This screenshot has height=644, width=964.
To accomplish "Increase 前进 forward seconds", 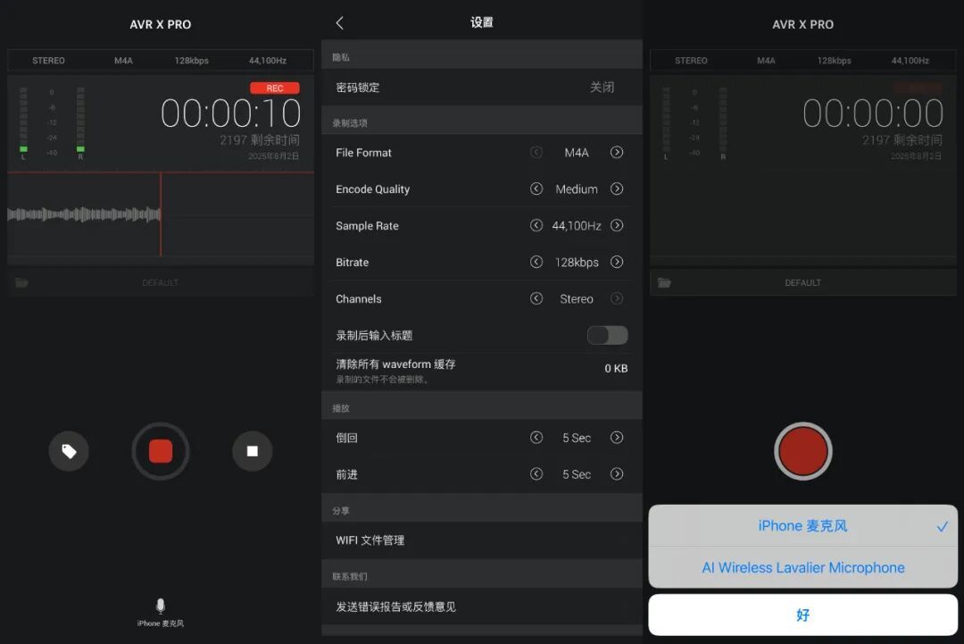I will point(617,473).
